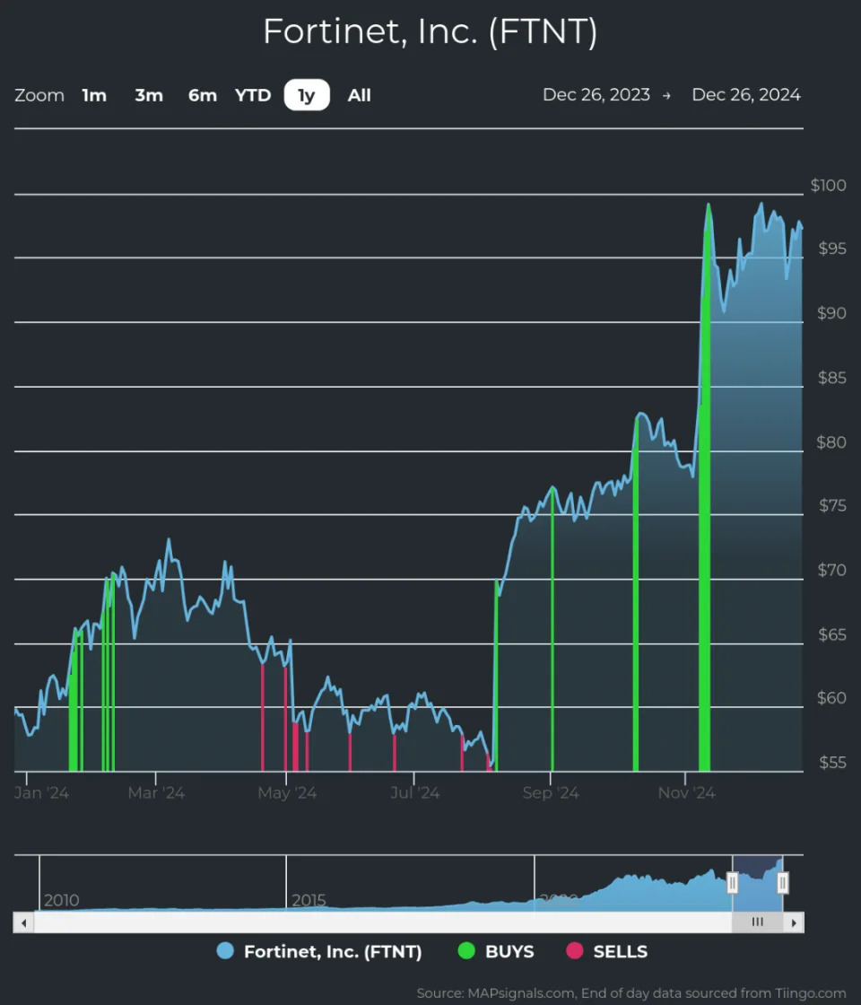The height and width of the screenshot is (1005, 861).
Task: Toggle the Fortinet, Inc. (FTNT) legend series
Action: point(319,951)
